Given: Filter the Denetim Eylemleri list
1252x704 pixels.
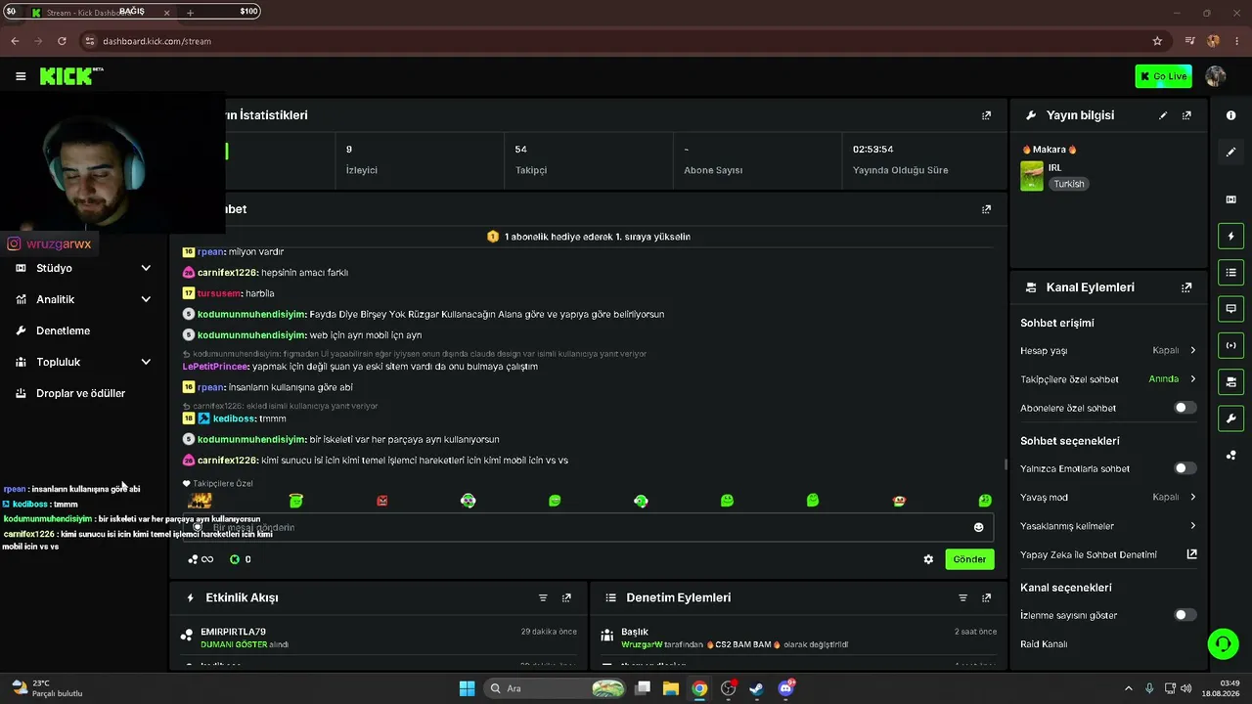Looking at the screenshot, I should tap(962, 597).
